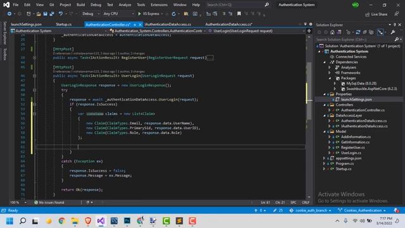The image size is (405, 228).
Task: Close the AuthenticationController.cs tab
Action: [x=140, y=25]
